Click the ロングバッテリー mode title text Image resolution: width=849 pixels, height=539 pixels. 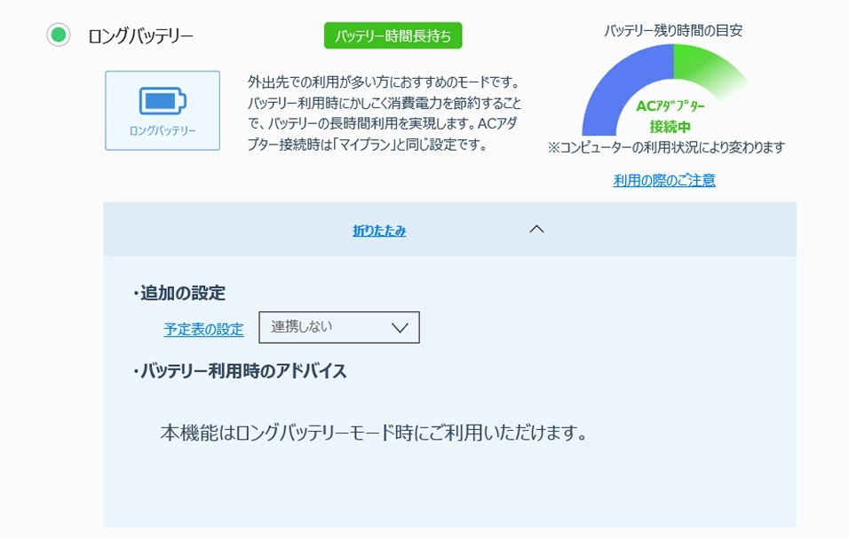pos(141,36)
